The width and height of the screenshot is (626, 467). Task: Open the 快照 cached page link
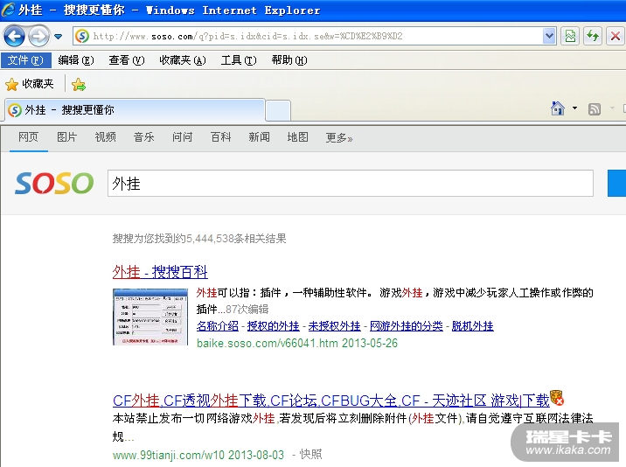310,455
